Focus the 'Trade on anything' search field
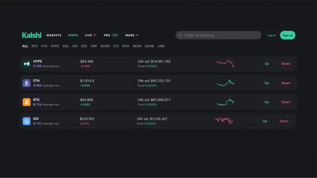Image resolution: width=317 pixels, height=178 pixels. click(x=218, y=35)
